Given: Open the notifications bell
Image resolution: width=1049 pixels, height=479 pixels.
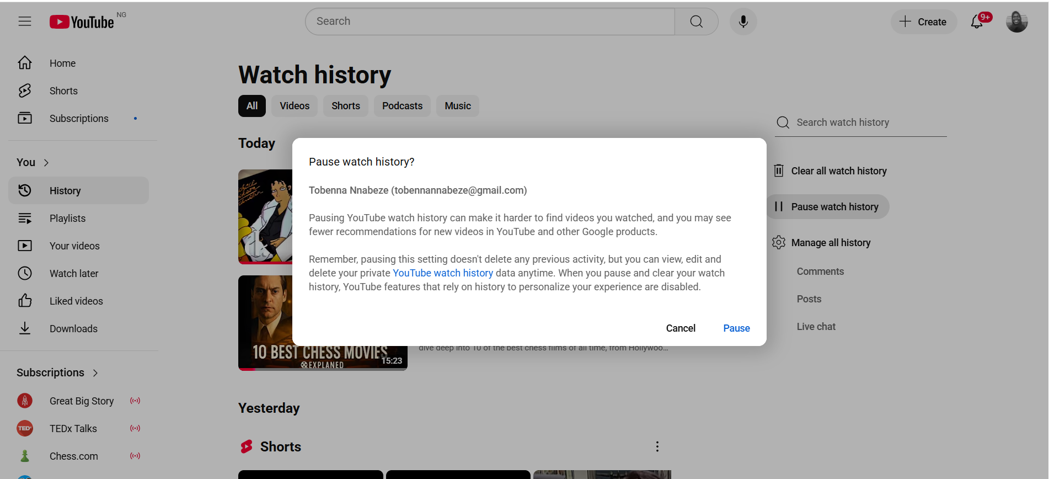Looking at the screenshot, I should click(x=977, y=22).
